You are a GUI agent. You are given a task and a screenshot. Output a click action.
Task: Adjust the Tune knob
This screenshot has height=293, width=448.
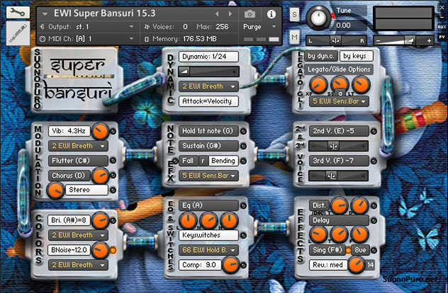click(318, 18)
